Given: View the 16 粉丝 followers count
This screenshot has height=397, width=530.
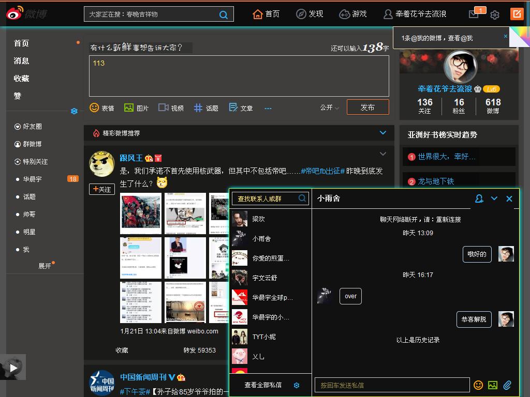Looking at the screenshot, I should (459, 106).
